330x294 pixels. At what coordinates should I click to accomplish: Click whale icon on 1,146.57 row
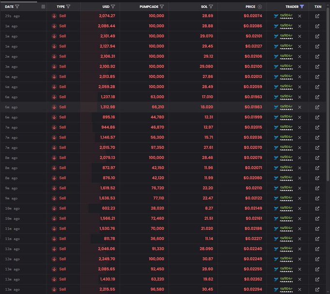(276, 138)
